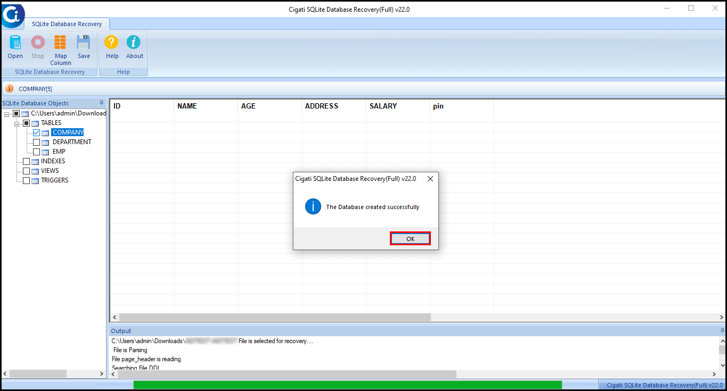Click the icon next to TABLES node
The image size is (727, 391).
click(x=35, y=123)
